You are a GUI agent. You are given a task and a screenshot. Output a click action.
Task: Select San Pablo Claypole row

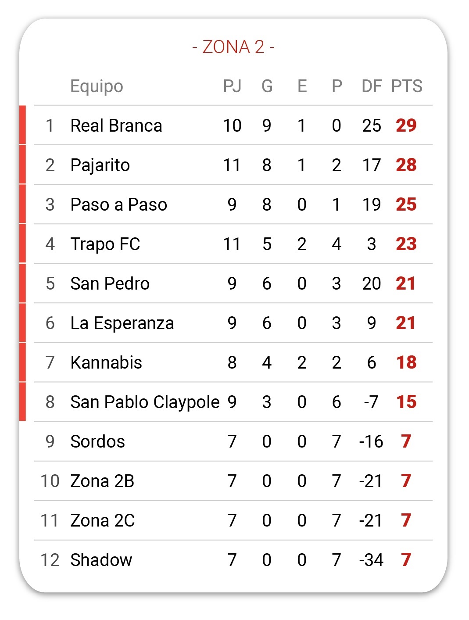233,402
